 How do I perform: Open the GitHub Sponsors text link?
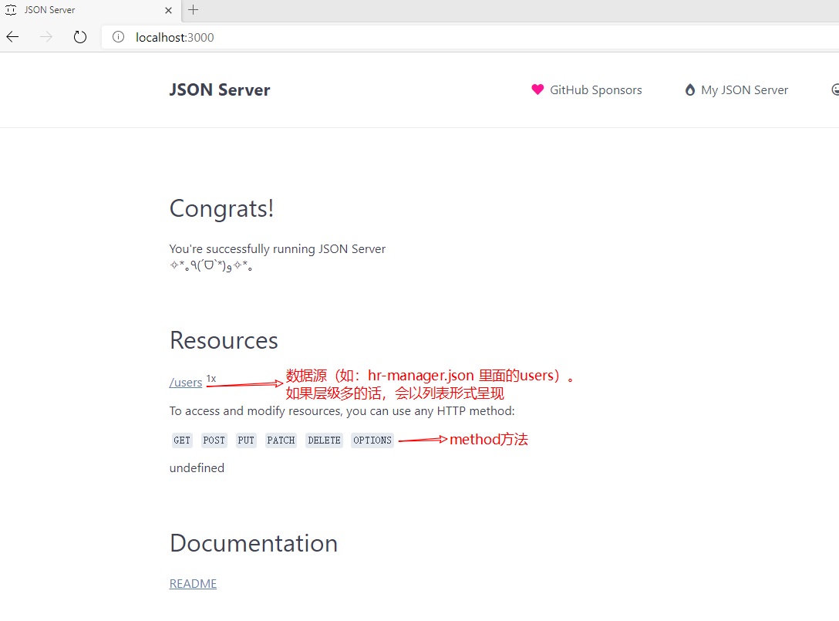point(595,90)
